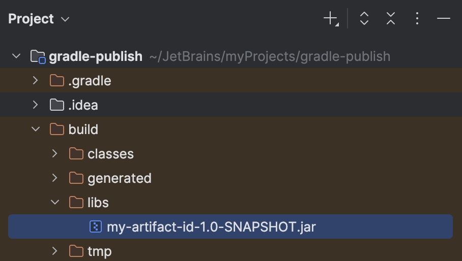The image size is (462, 261).
Task: Collapse the build folder
Action: click(36, 129)
